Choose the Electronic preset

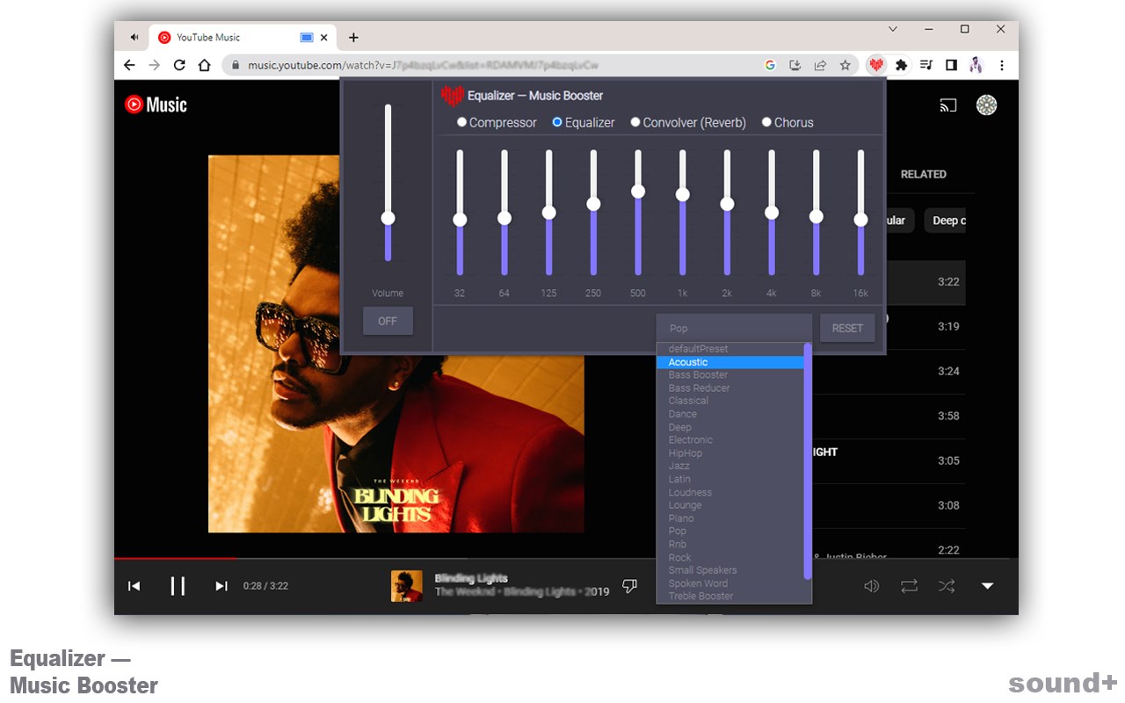pyautogui.click(x=730, y=440)
